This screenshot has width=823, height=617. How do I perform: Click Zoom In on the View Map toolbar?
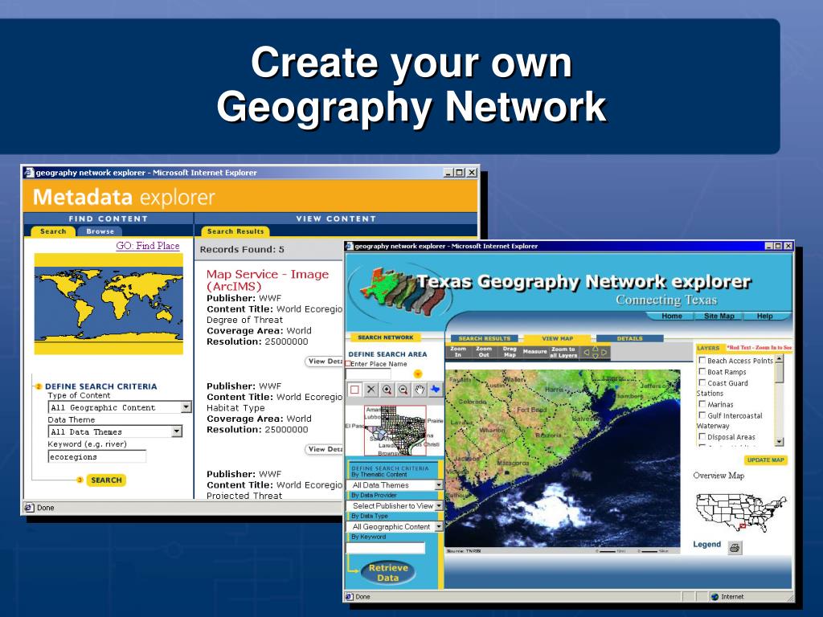click(457, 352)
